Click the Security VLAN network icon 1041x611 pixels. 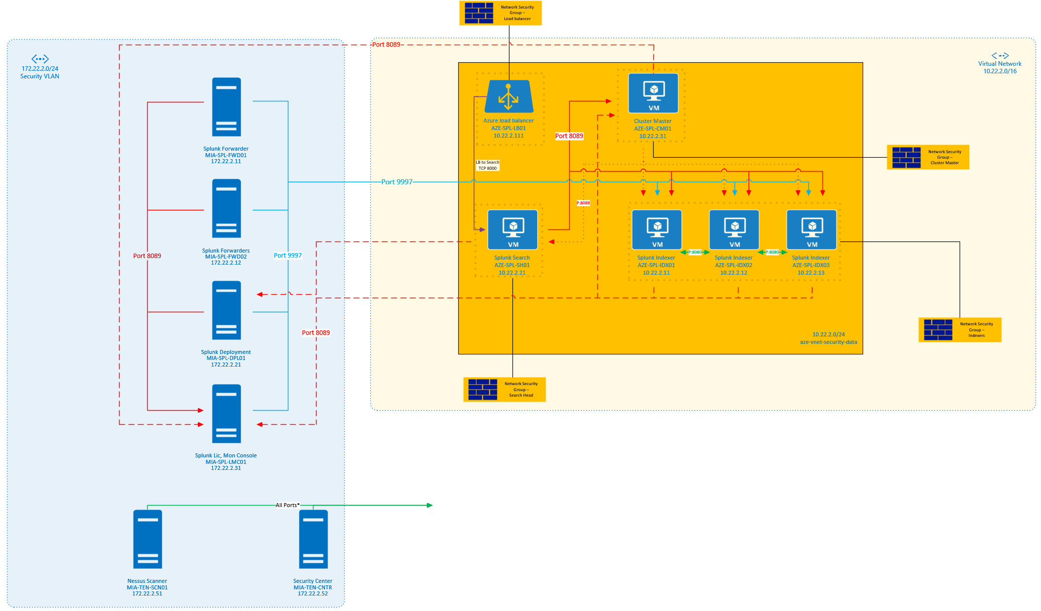(x=40, y=59)
